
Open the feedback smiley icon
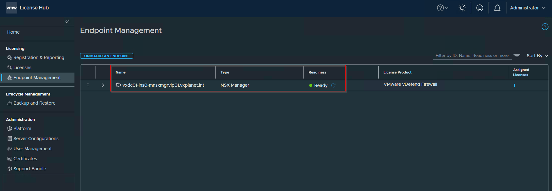click(479, 8)
